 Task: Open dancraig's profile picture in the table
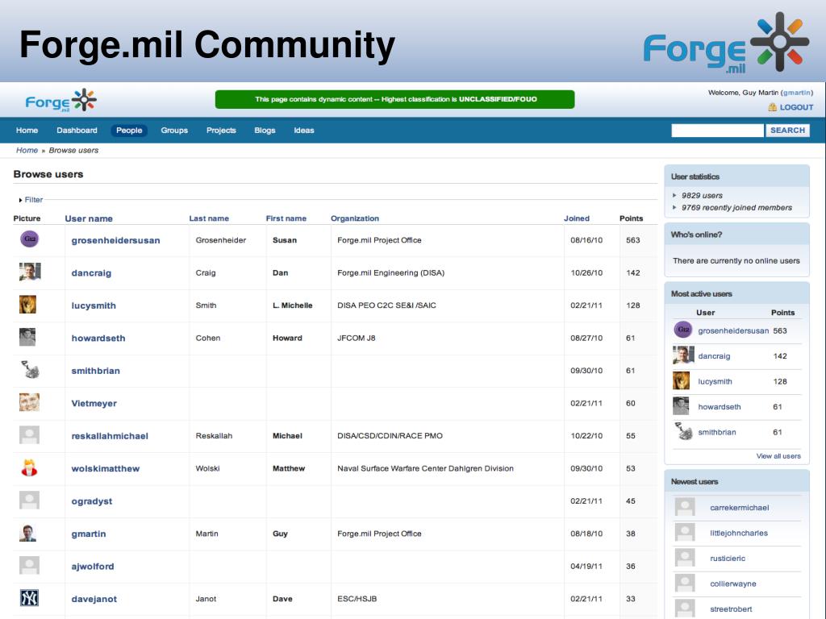click(30, 272)
